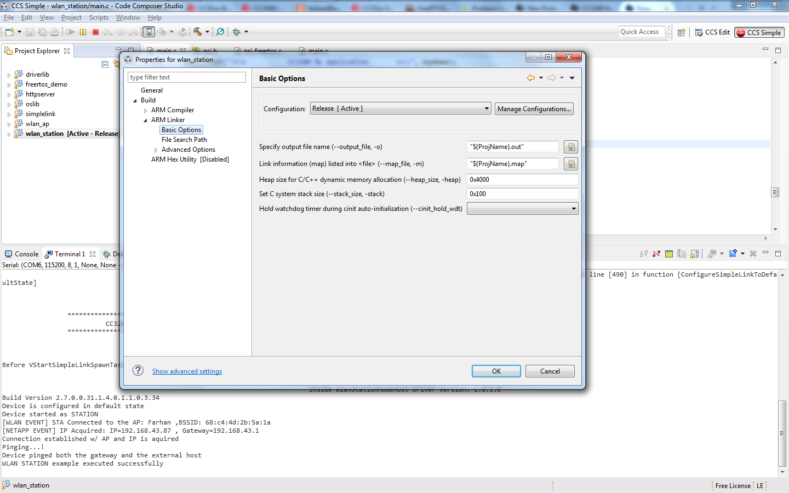
Task: Click the type filter text field
Action: pos(187,77)
